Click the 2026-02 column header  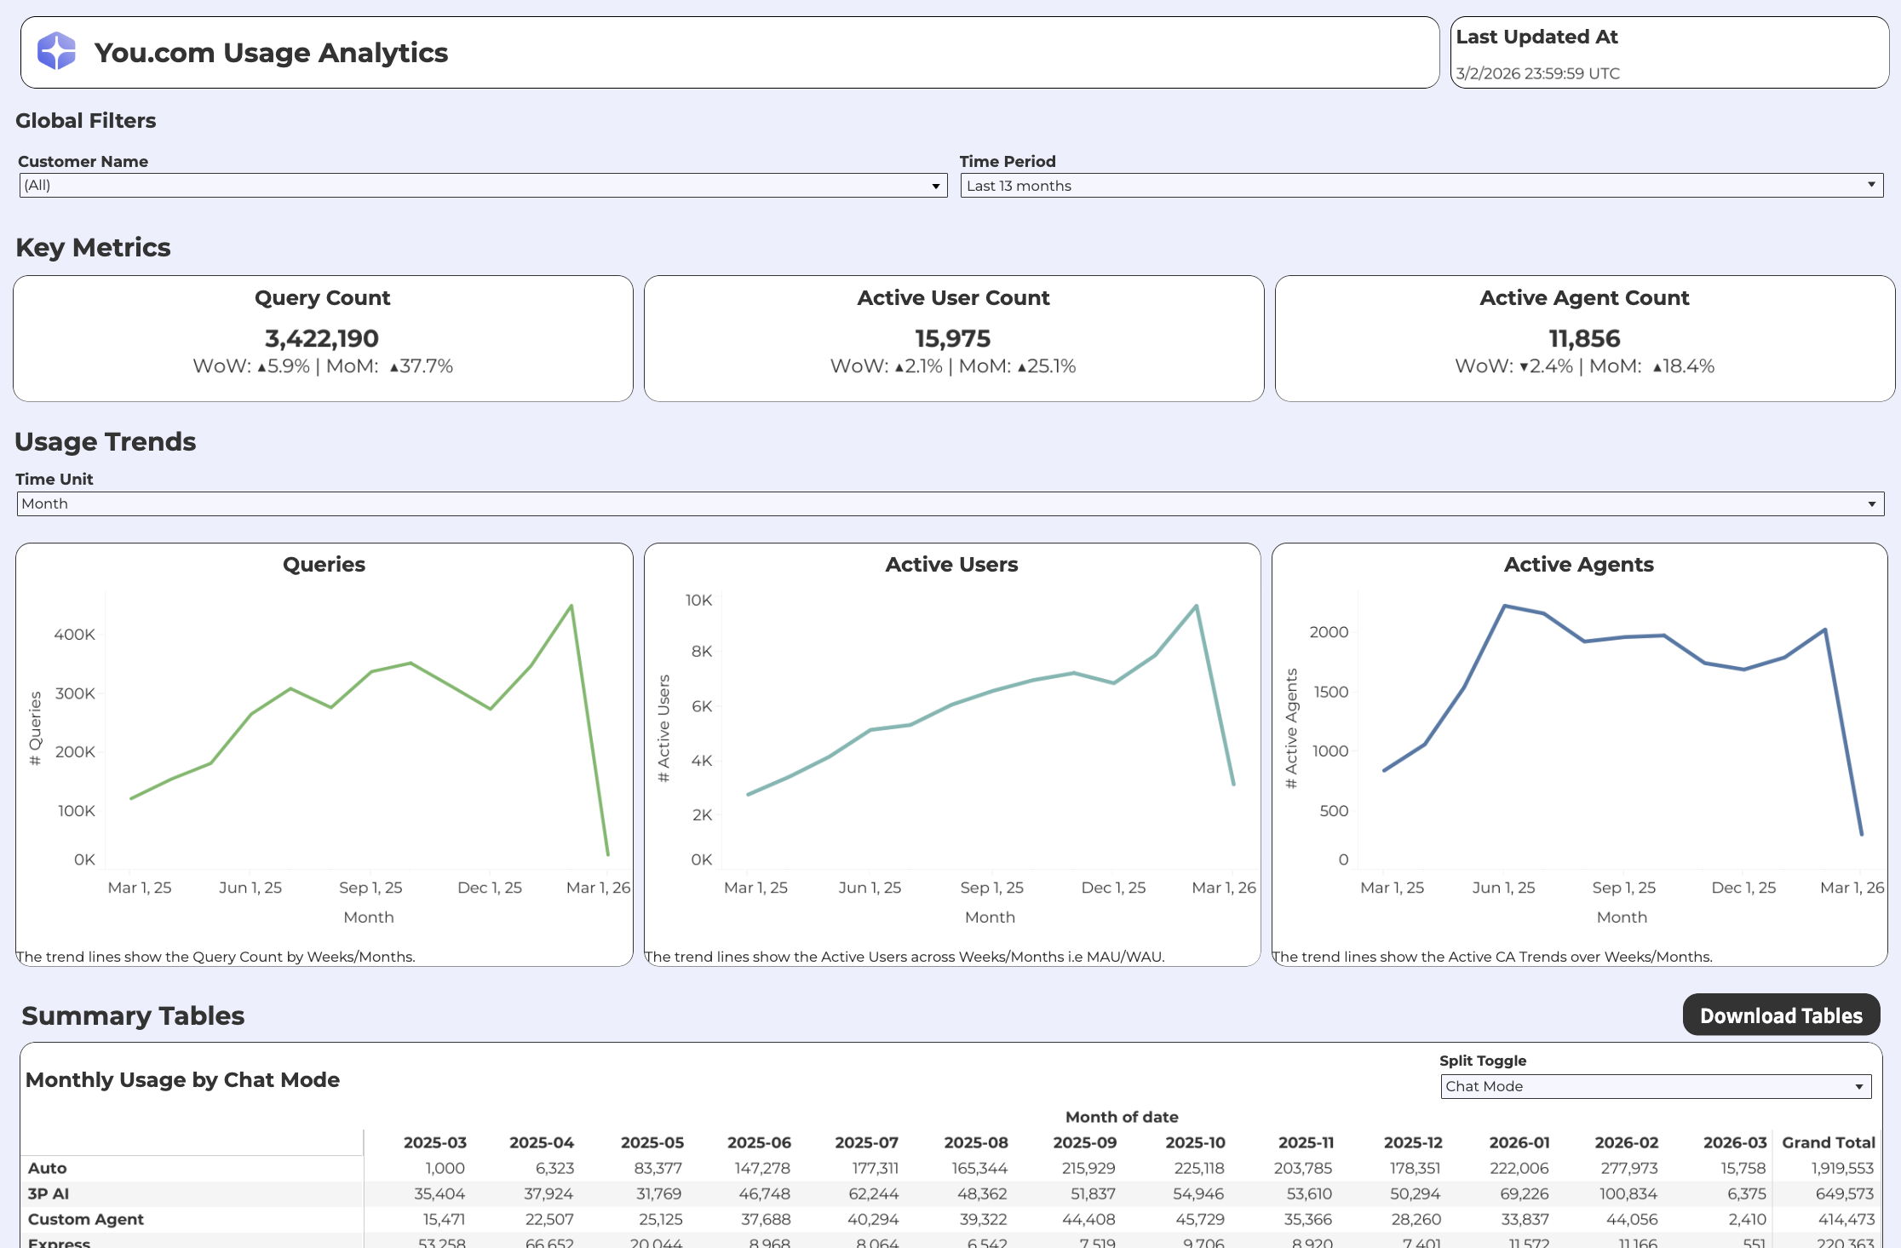(1626, 1142)
